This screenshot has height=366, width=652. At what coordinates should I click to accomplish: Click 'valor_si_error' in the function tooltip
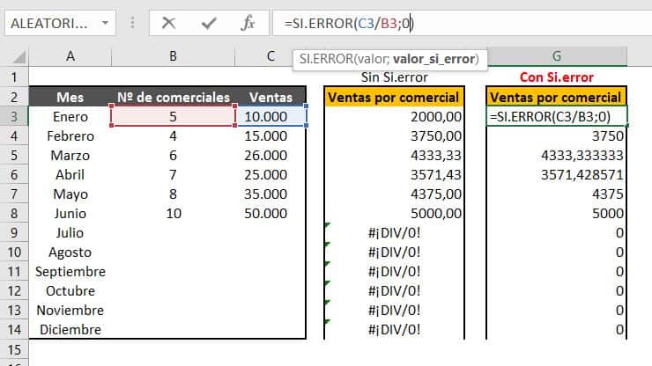[x=433, y=59]
